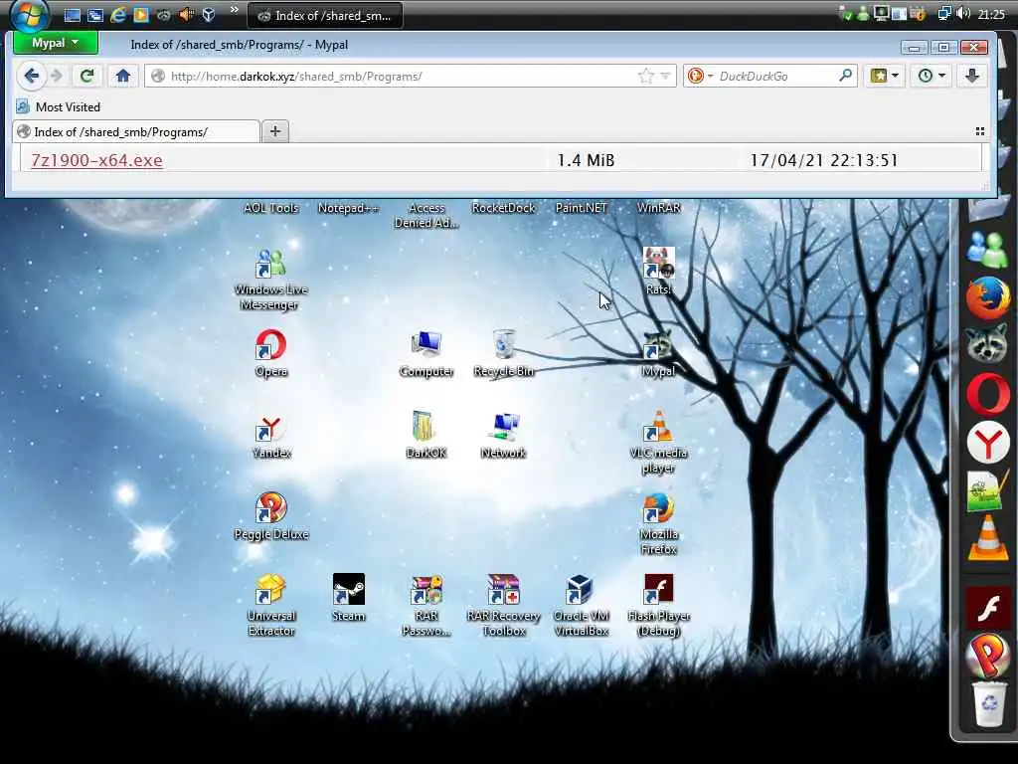Select the RAR Recovery Toolbox desktop icon
The image size is (1018, 764).
click(504, 605)
